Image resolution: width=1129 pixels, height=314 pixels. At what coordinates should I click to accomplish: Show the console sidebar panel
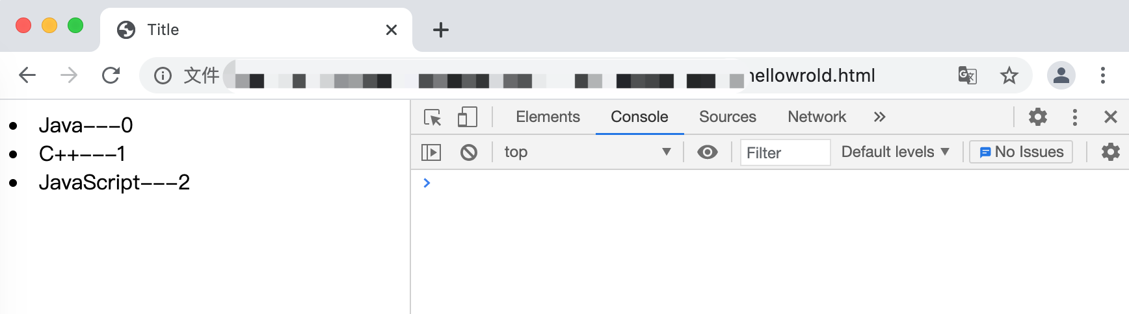pyautogui.click(x=431, y=152)
